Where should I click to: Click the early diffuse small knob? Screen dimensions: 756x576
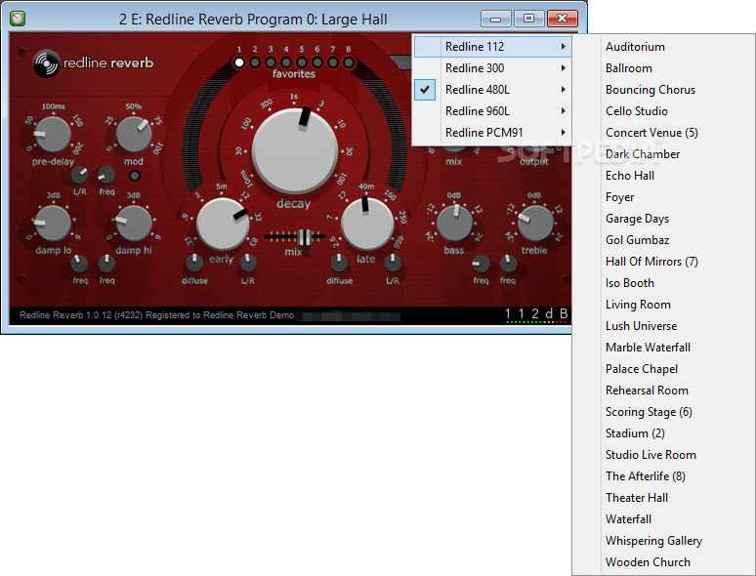pyautogui.click(x=194, y=264)
